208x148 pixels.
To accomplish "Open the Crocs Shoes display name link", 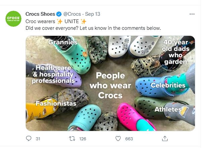I will coord(40,14).
